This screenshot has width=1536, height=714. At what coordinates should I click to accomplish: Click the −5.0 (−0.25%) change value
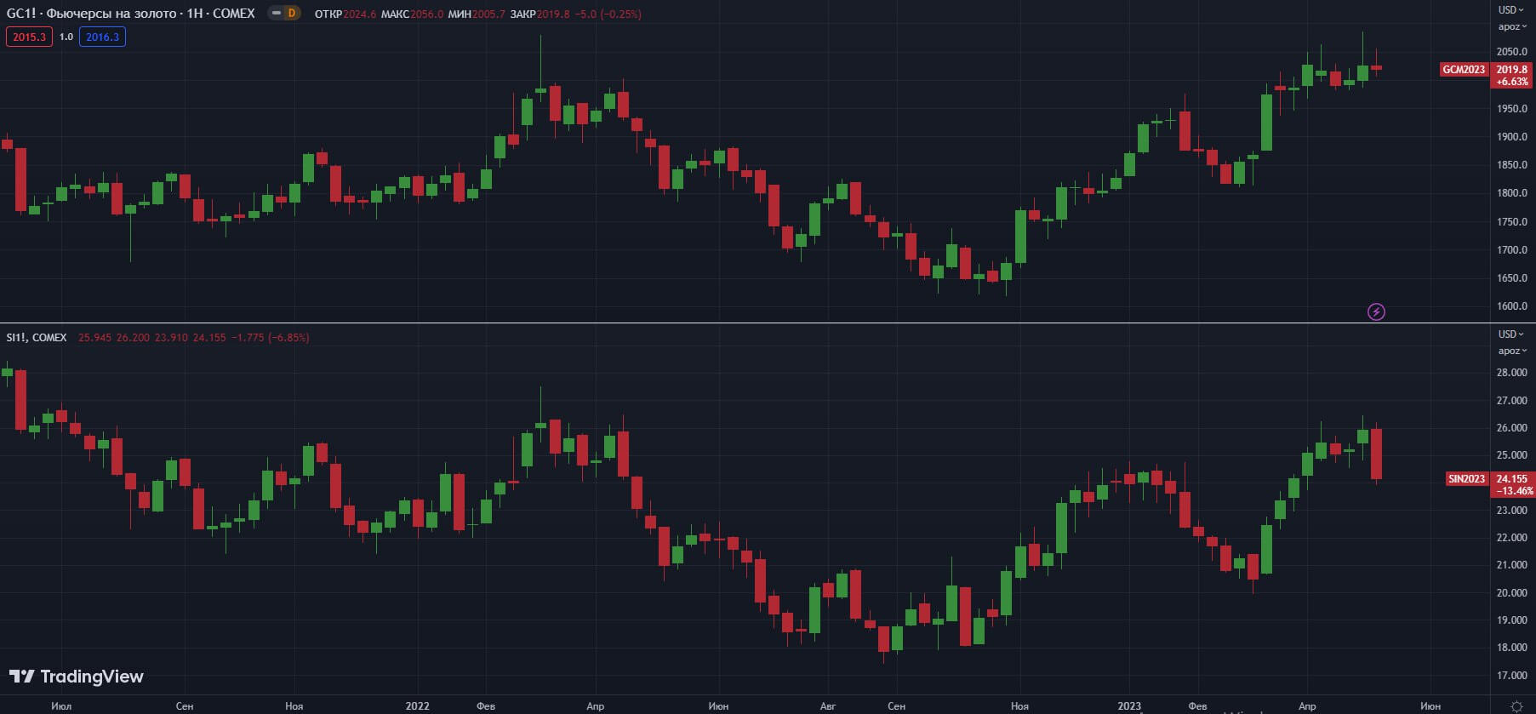tap(608, 14)
